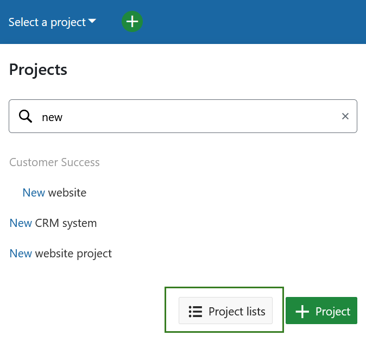Screen dimensions: 366x348
Task: Clear the search text using the X icon
Action: (345, 116)
